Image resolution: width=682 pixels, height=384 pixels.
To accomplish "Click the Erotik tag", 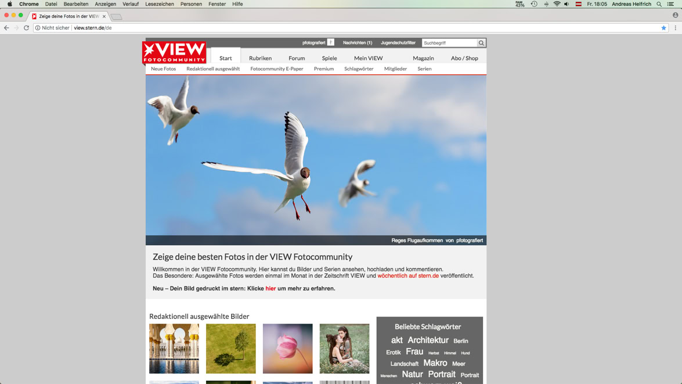I will click(x=393, y=352).
